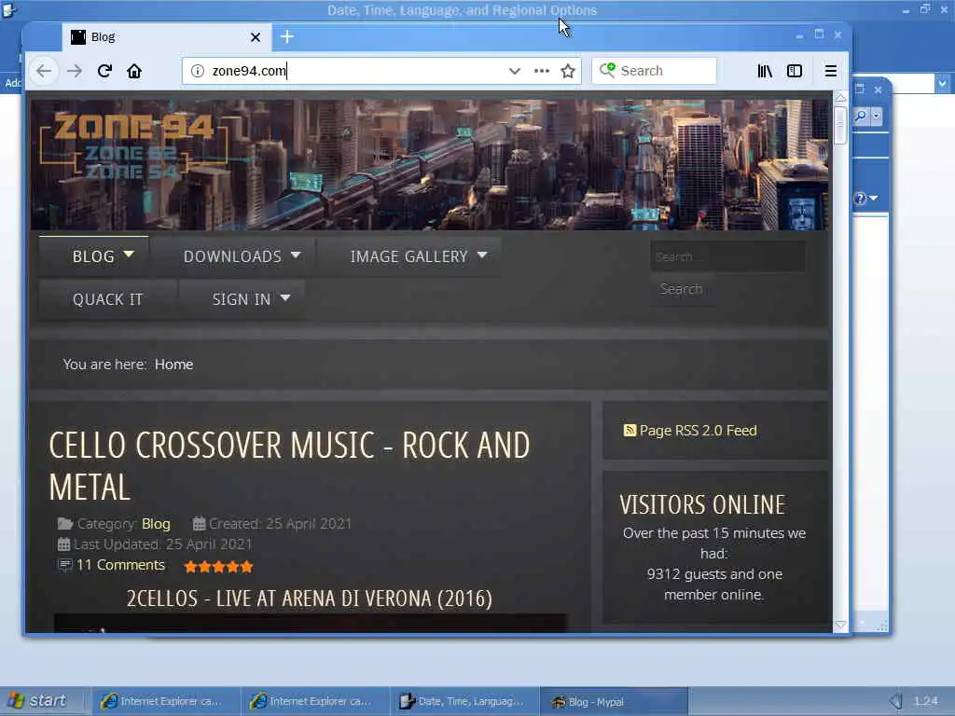Image resolution: width=955 pixels, height=716 pixels.
Task: Click the Windows start button
Action: point(37,701)
